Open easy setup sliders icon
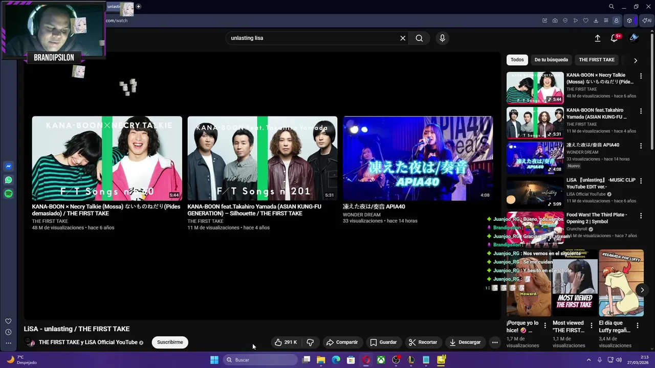Viewport: 655px width, 368px height. pyautogui.click(x=606, y=20)
